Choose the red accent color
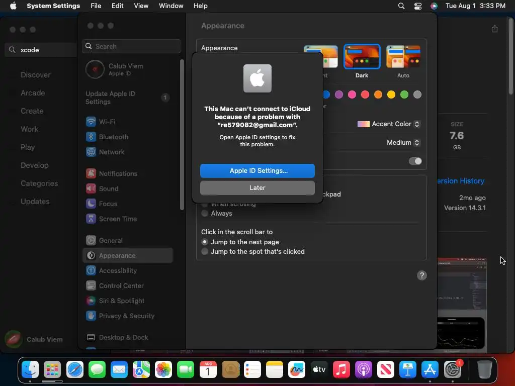Screen dimensions: 515x386 pos(365,95)
